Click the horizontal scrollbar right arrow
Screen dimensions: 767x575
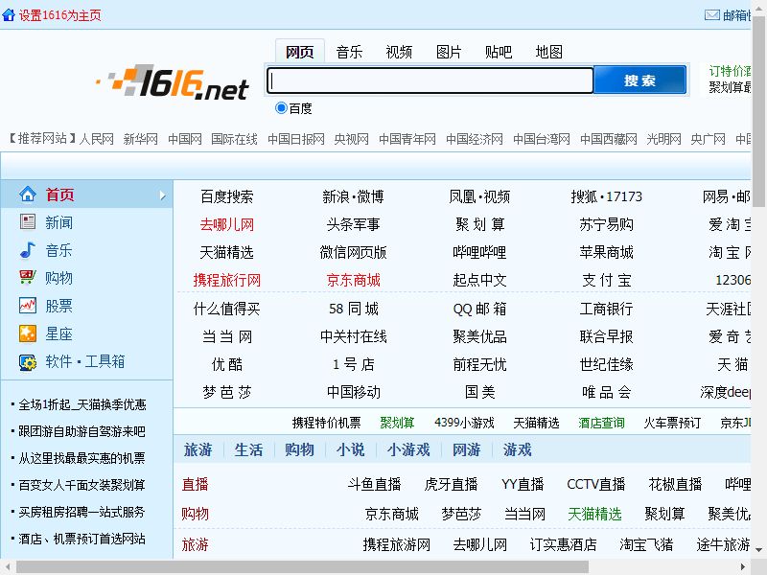(743, 567)
